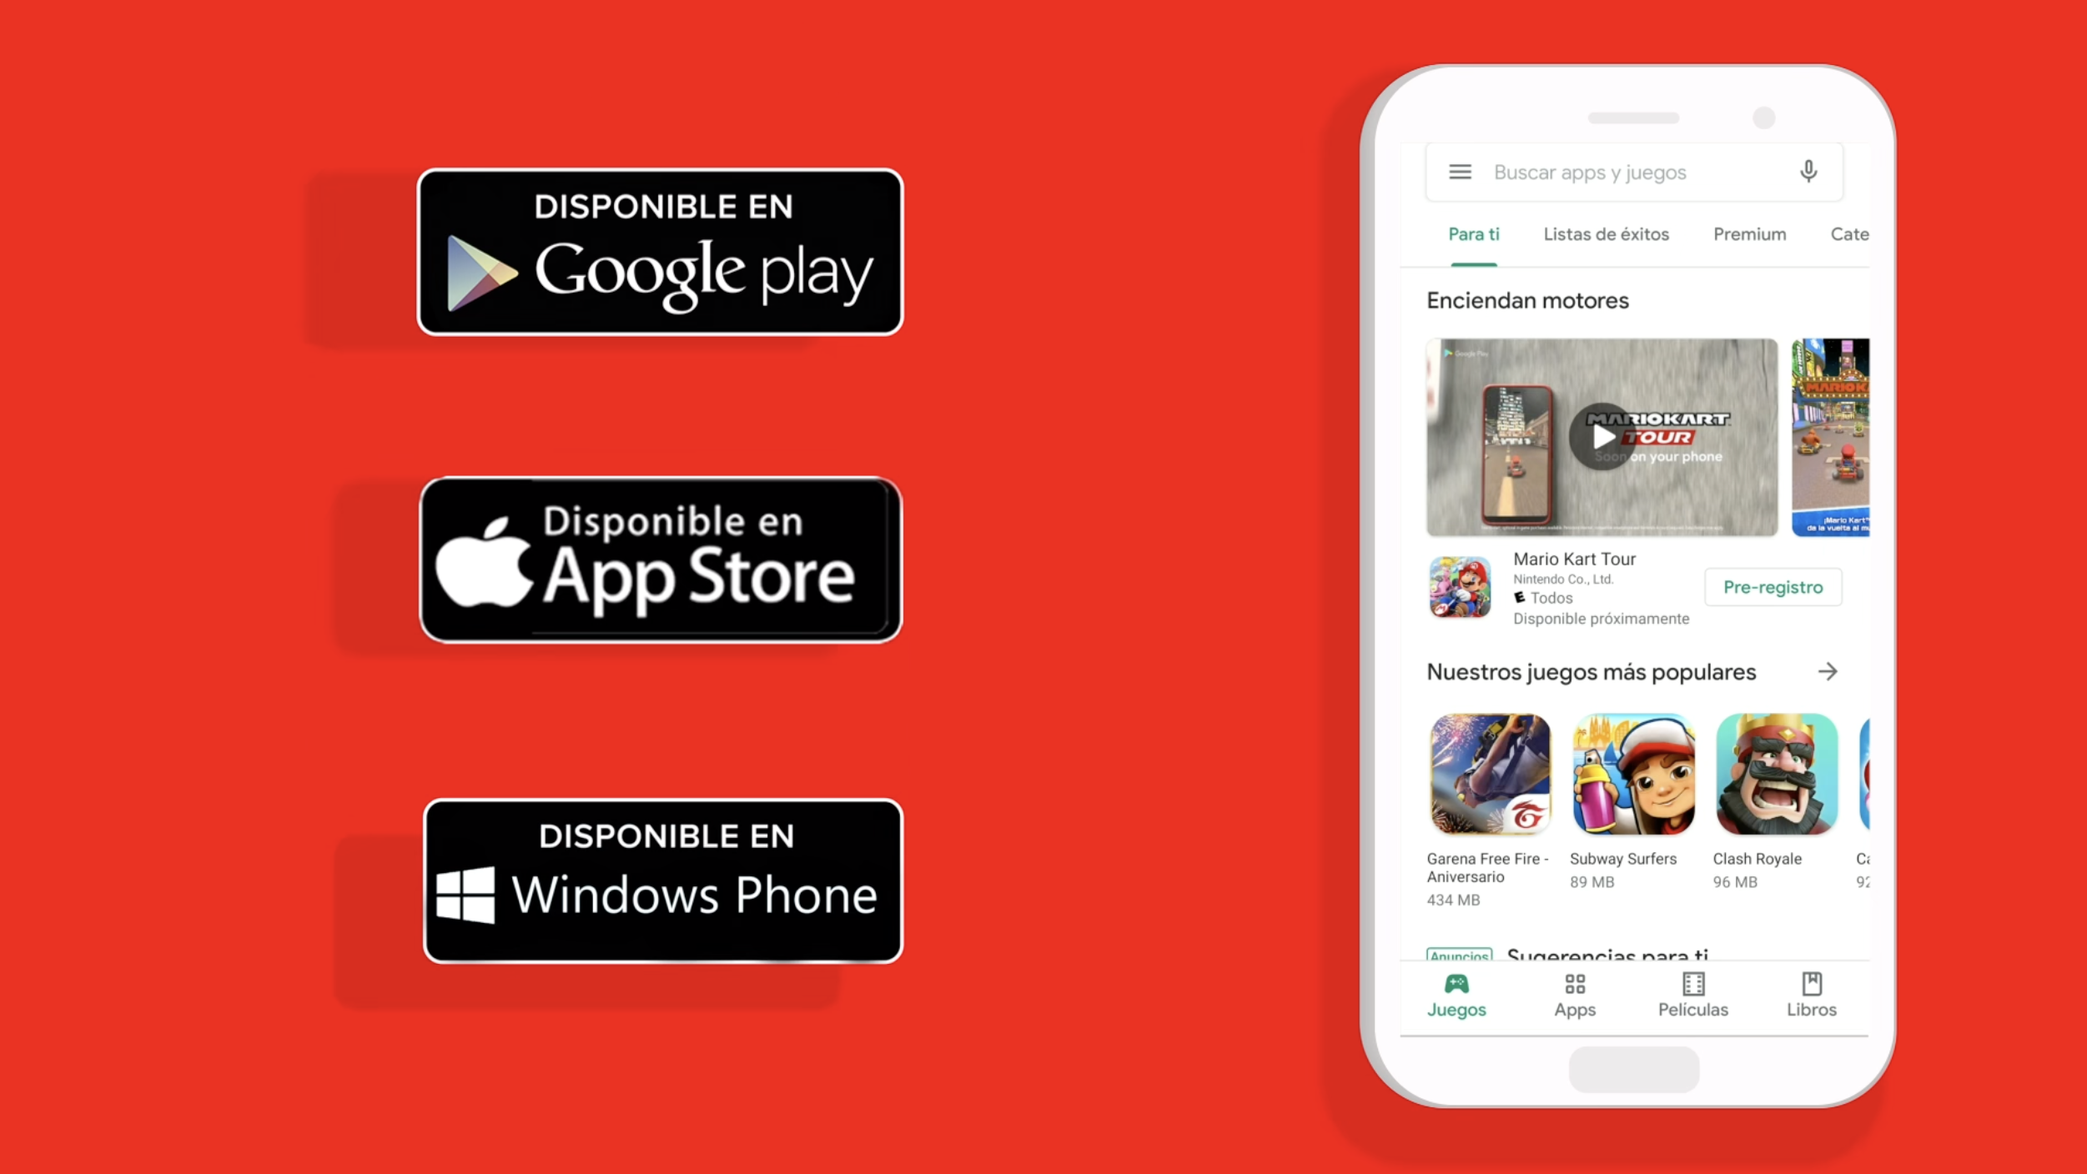Image resolution: width=2087 pixels, height=1174 pixels.
Task: Click the Apps tab icon
Action: [x=1574, y=983]
